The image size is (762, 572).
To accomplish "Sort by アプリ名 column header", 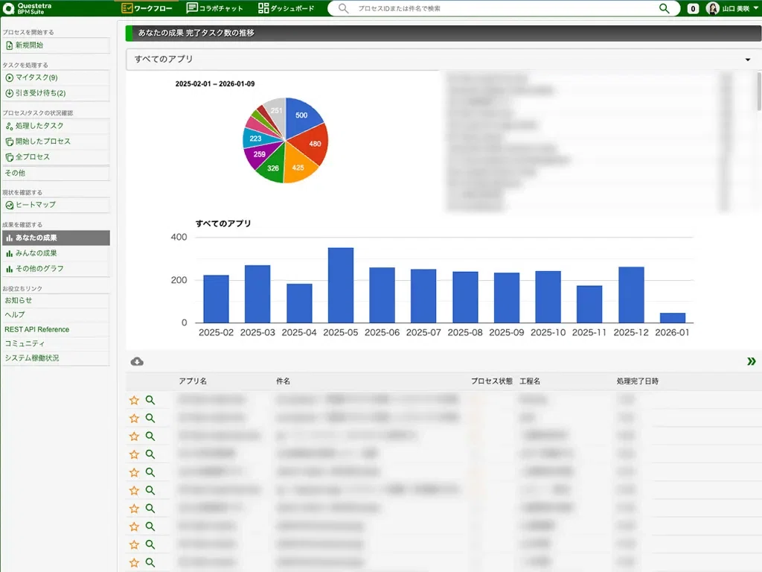I will click(x=193, y=381).
